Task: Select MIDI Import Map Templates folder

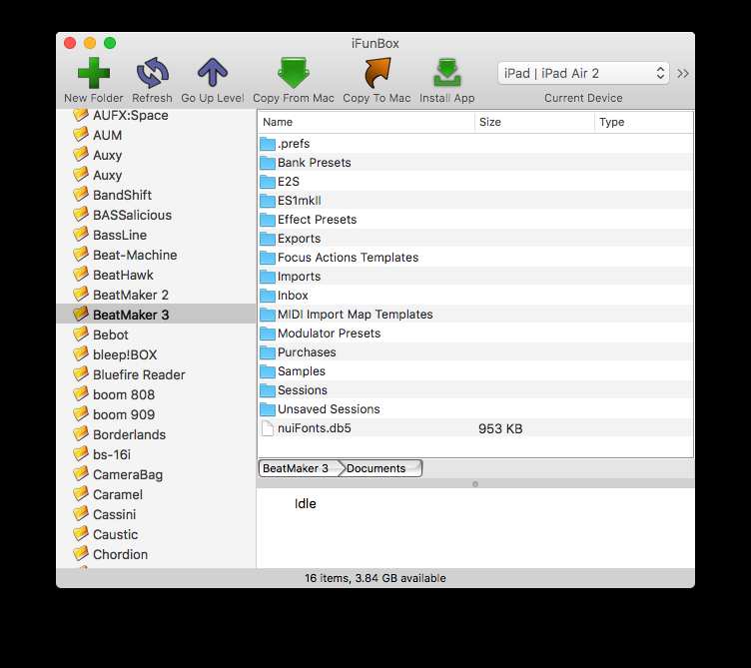Action: [x=475, y=315]
